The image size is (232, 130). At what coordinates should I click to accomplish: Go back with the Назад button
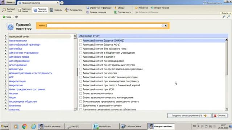[x=7, y=17]
